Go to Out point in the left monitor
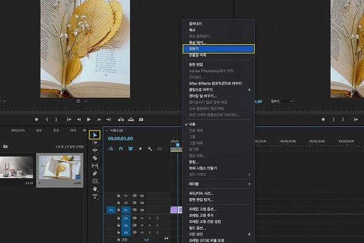The height and width of the screenshot is (243, 364). pyautogui.click(x=109, y=120)
